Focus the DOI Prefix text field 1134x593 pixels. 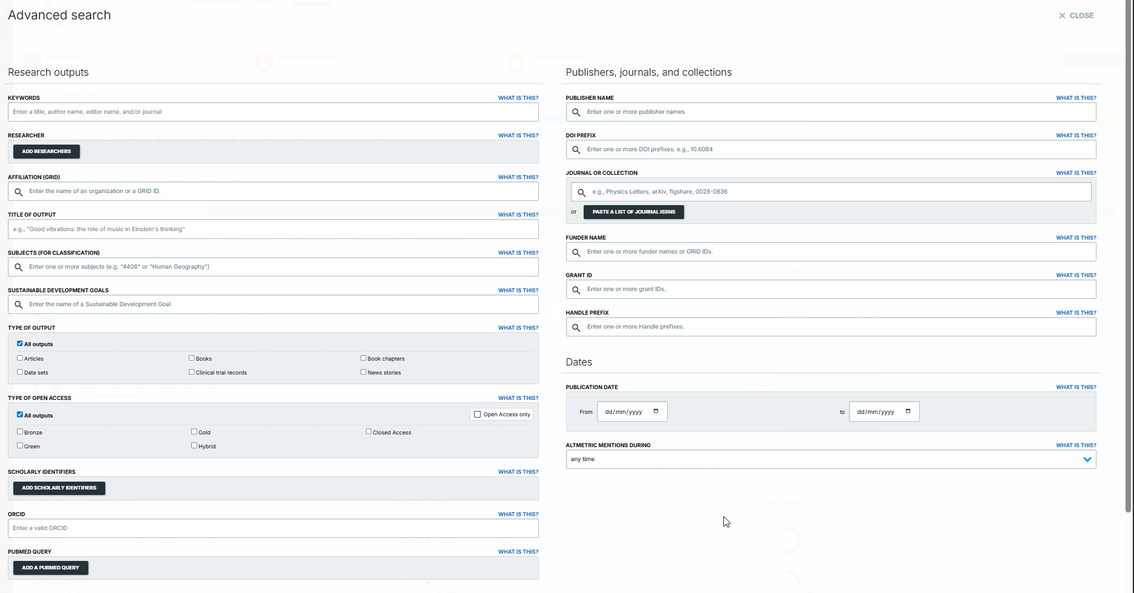point(831,149)
